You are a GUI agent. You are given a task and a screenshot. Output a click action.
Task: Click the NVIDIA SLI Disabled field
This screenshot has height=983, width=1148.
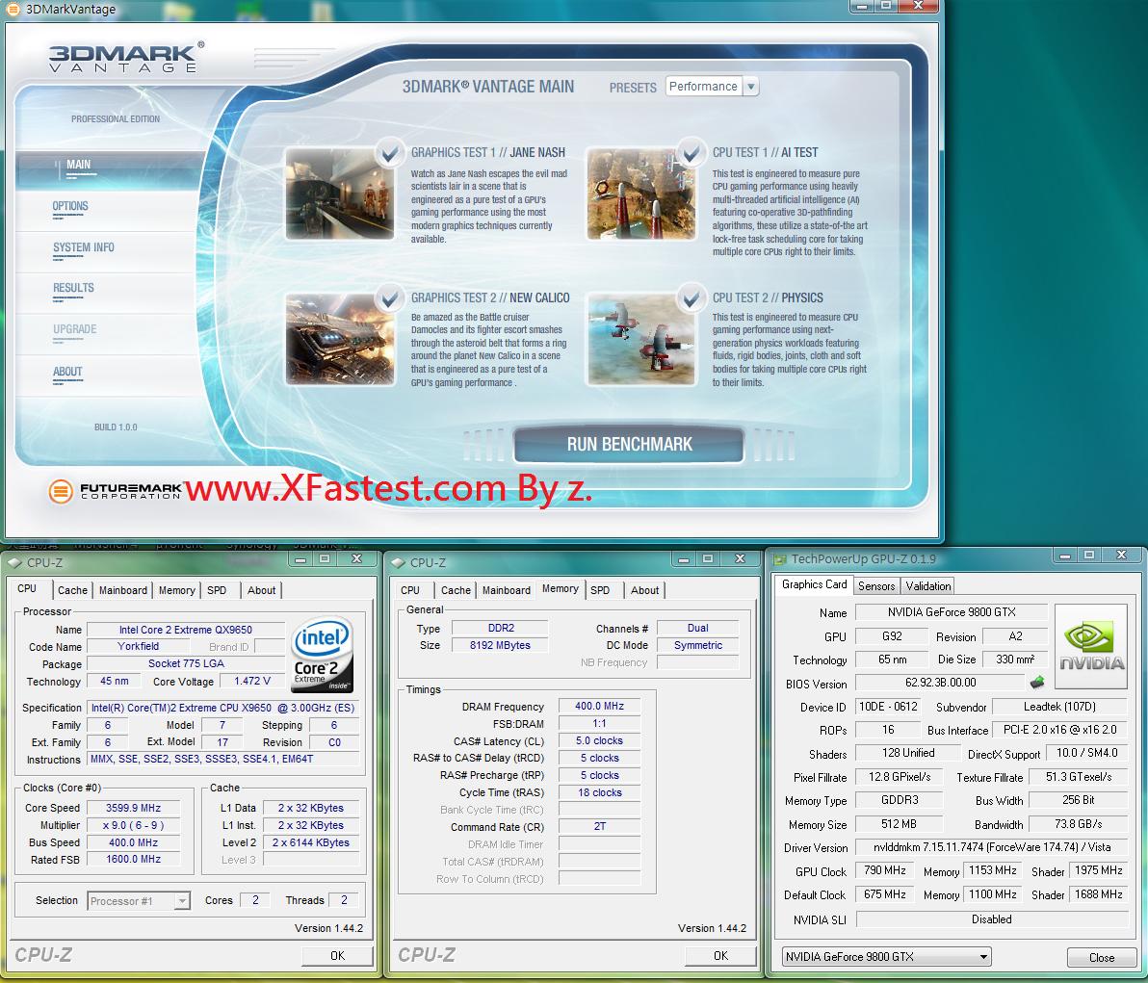991,919
